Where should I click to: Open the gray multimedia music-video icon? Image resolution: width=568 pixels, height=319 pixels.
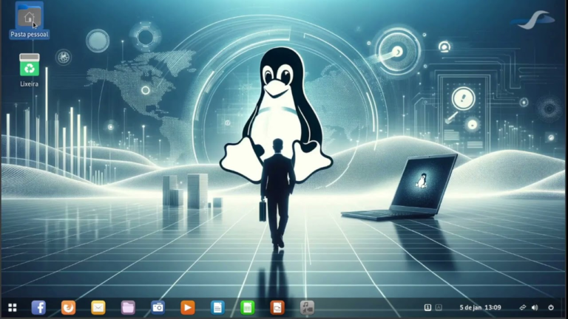pyautogui.click(x=307, y=307)
